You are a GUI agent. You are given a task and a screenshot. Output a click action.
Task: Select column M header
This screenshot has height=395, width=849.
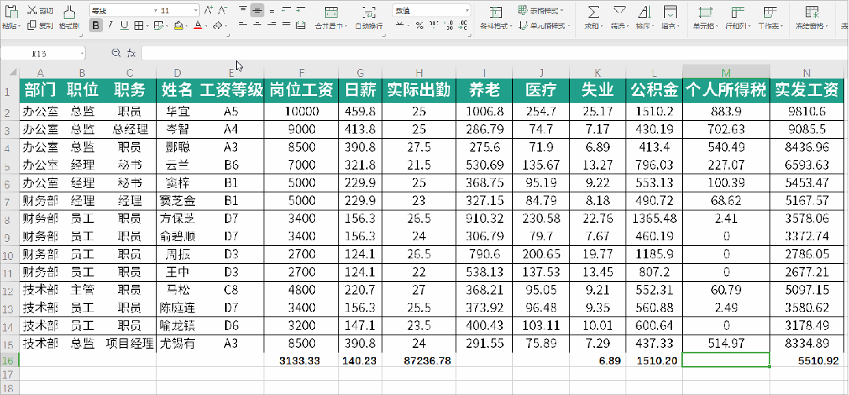[x=726, y=72]
